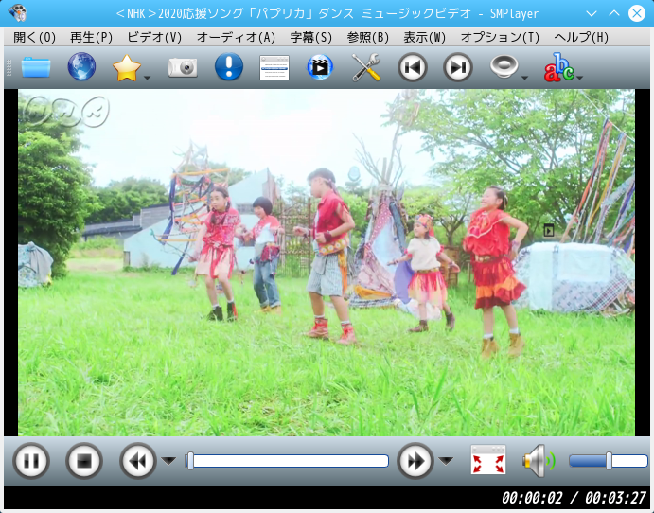Open the playlist window icon
The width and height of the screenshot is (654, 513).
(x=274, y=67)
